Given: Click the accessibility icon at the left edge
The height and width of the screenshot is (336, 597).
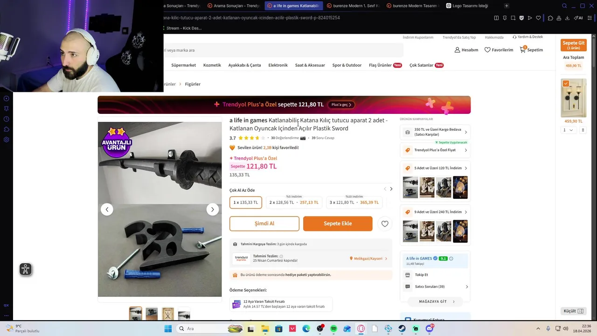Looking at the screenshot, I should pyautogui.click(x=26, y=269).
